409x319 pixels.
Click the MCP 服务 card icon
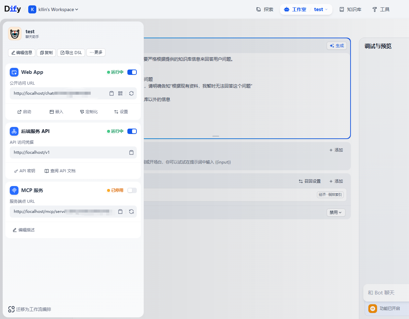tap(14, 190)
